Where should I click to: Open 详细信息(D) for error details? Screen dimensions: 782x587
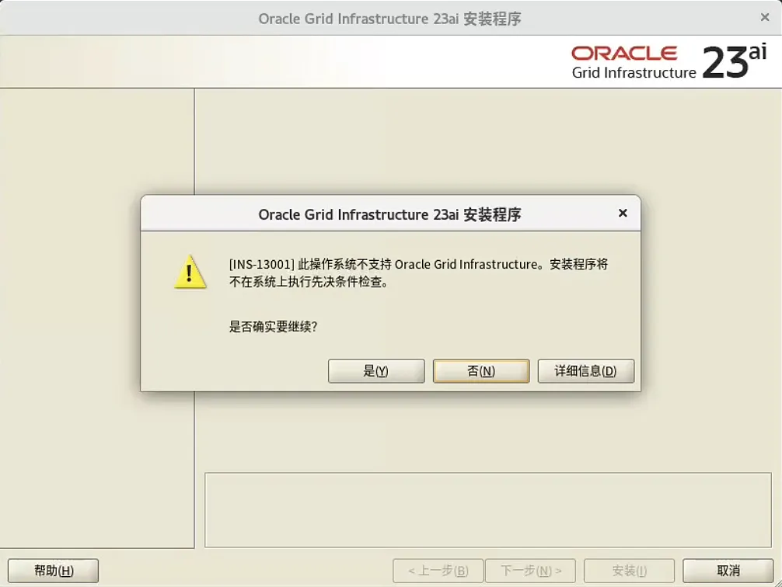click(x=585, y=370)
